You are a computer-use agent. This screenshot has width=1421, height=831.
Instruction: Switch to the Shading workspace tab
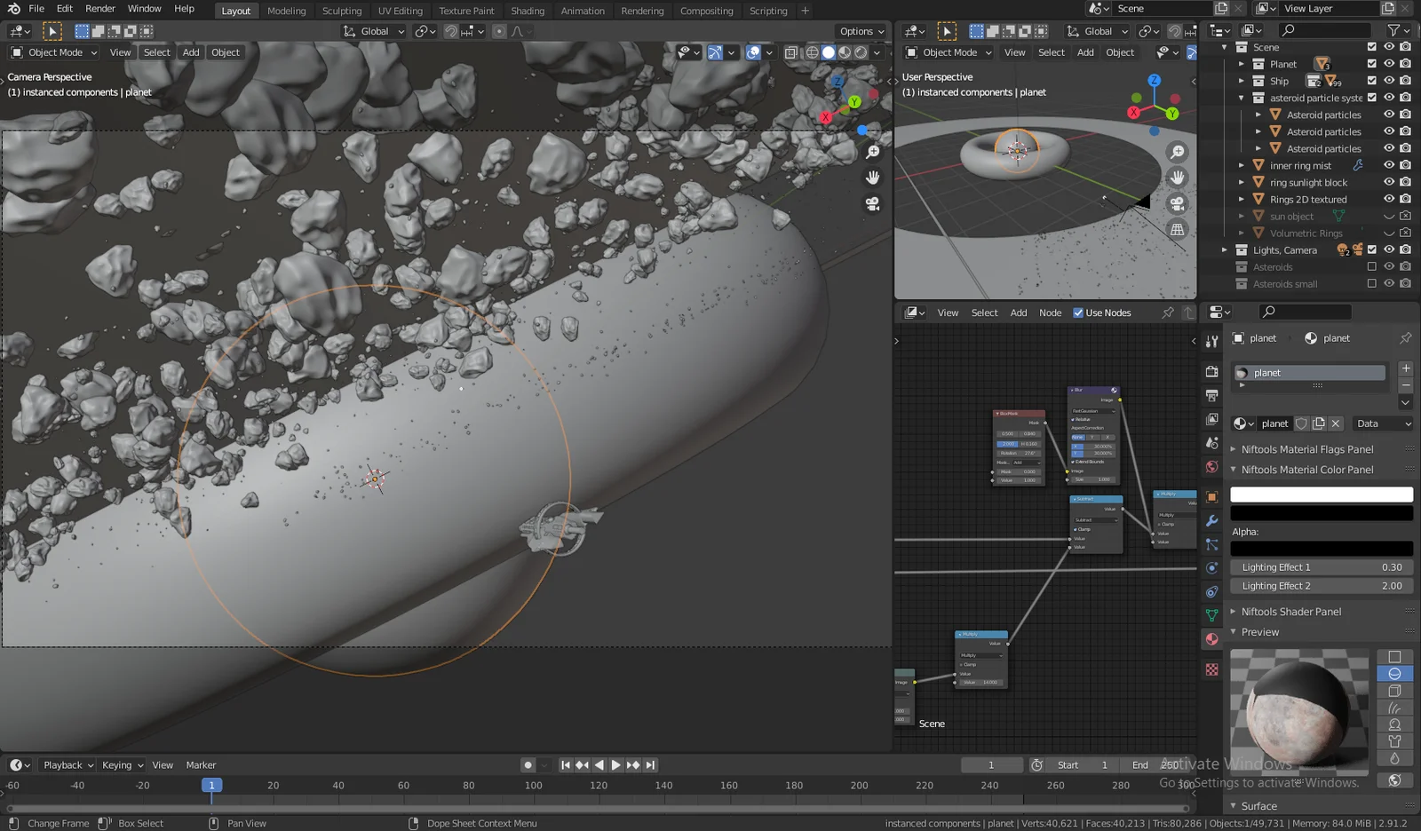tap(528, 11)
